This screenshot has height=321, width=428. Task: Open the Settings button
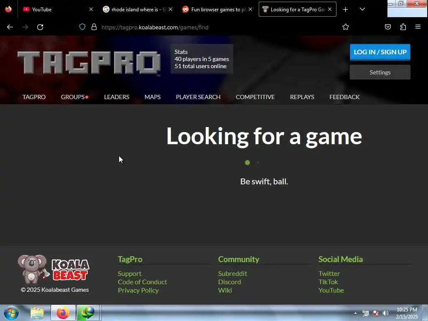(380, 72)
